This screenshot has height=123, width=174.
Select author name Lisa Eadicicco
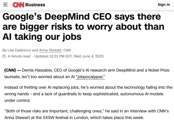19,50
